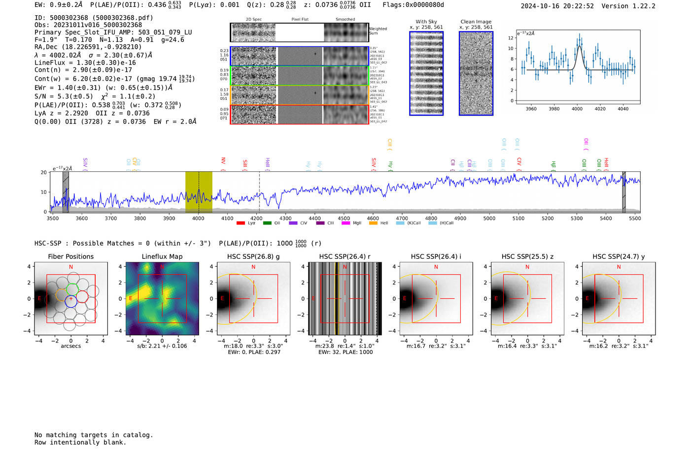Click the gray hatched band near 3550 Å
Screen dimensions: 690x469
(x=66, y=192)
